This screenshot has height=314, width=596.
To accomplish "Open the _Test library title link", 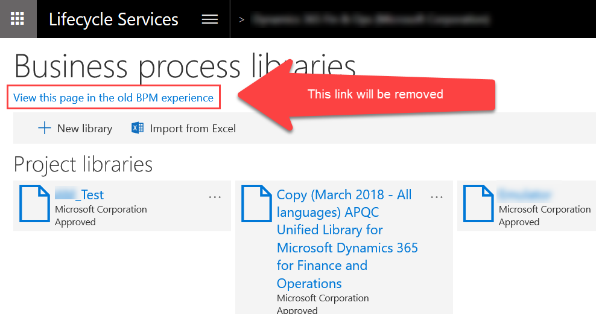I will pos(80,194).
